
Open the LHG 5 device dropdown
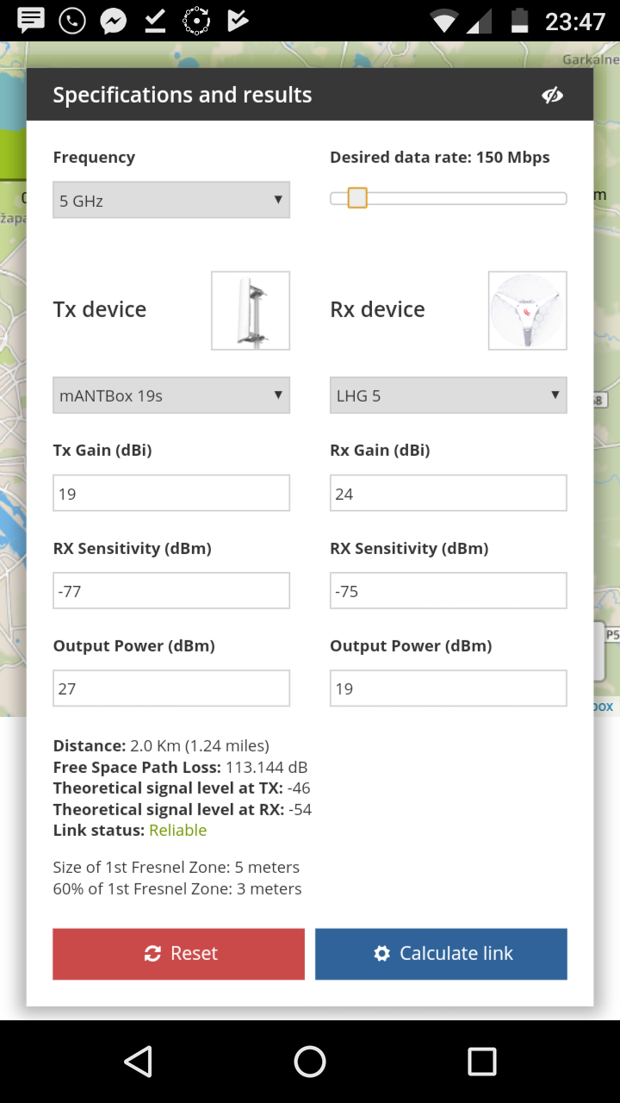pos(449,396)
